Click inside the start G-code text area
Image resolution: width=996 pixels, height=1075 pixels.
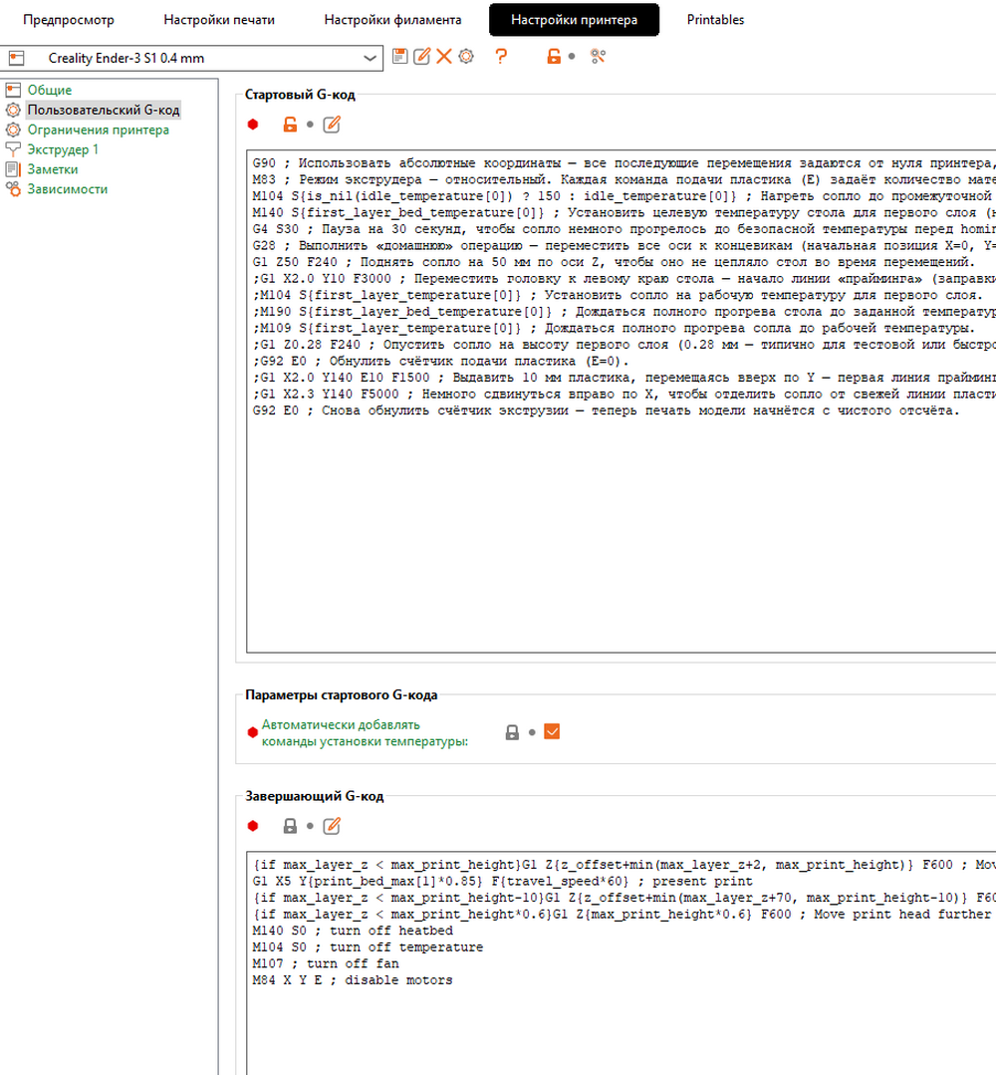tap(618, 528)
